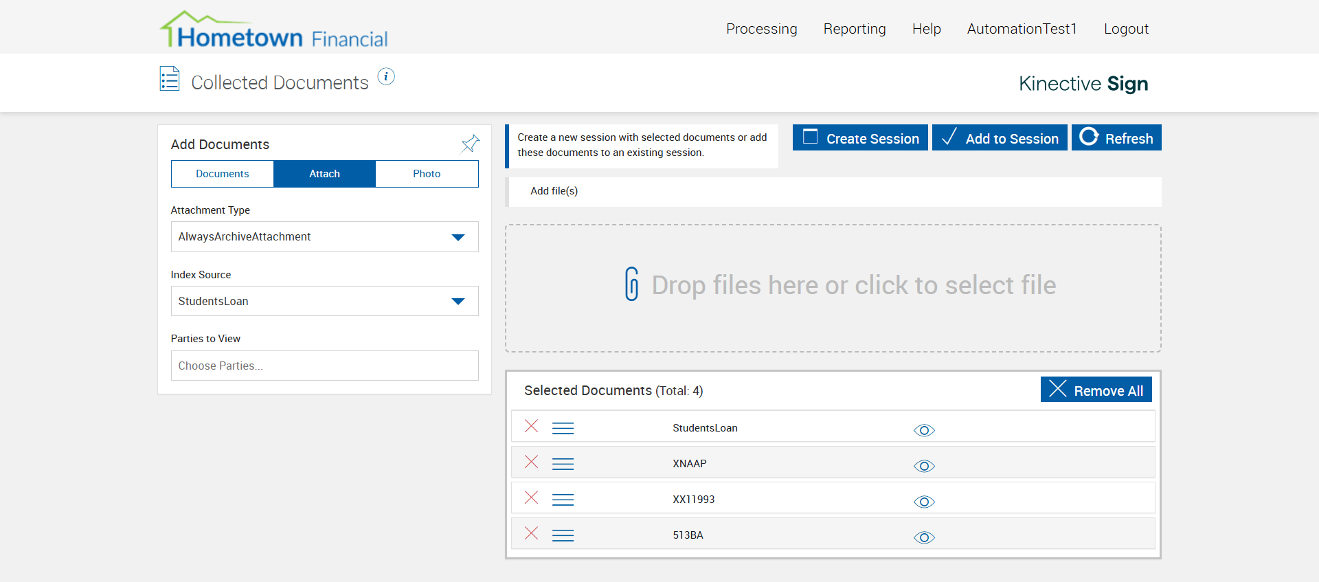
Task: Preview the XNAAP document via eye icon
Action: [x=924, y=466]
